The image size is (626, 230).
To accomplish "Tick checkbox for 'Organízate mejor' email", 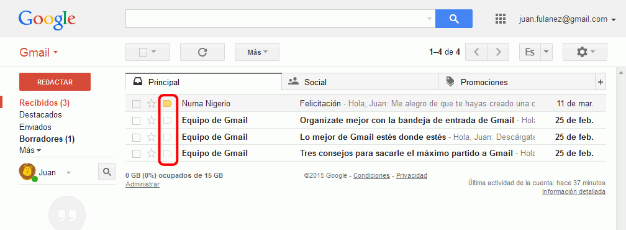I will (137, 121).
